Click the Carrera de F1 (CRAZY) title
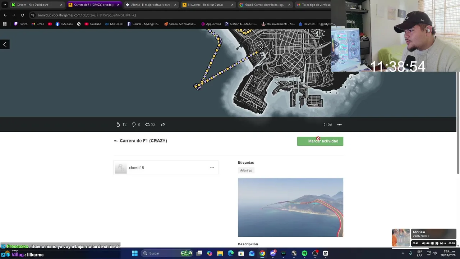The image size is (460, 259). [x=143, y=141]
